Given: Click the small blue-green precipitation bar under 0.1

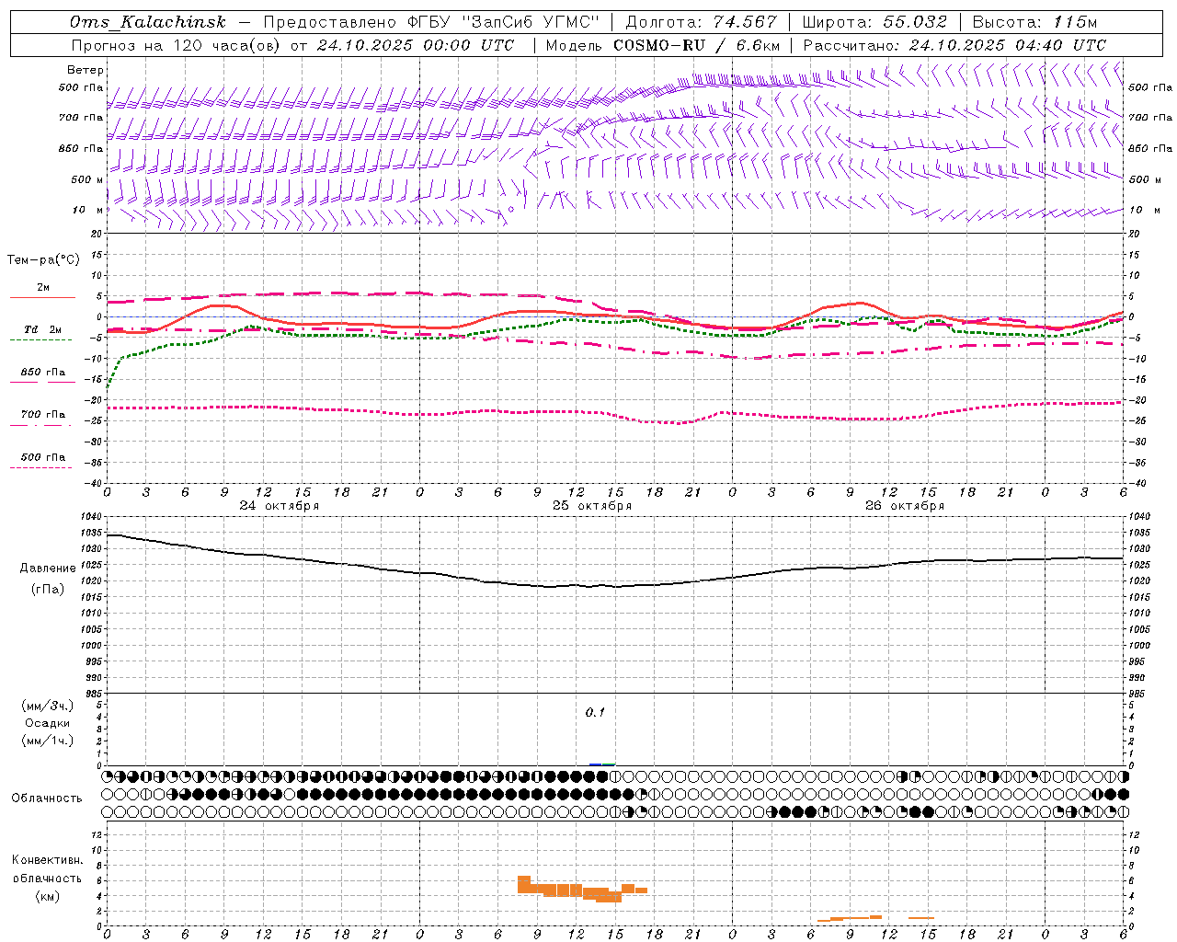Looking at the screenshot, I should [602, 764].
